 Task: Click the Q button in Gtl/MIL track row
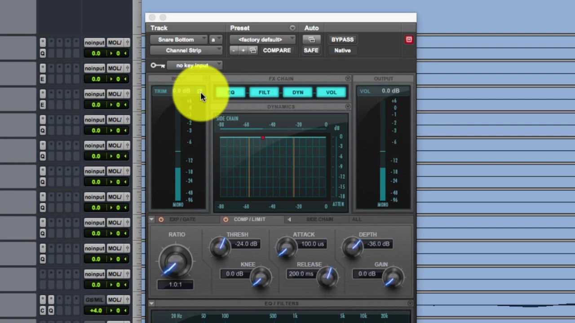tap(51, 310)
